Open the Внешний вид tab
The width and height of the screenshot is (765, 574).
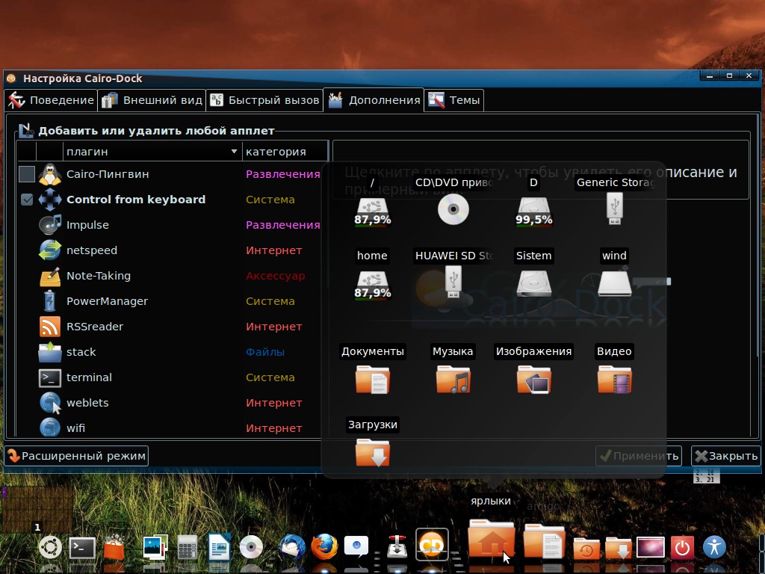pos(152,100)
